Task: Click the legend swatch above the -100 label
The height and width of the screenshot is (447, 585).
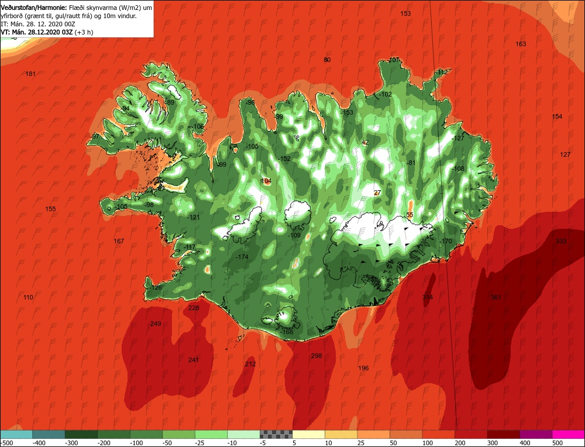Action: coord(146,434)
